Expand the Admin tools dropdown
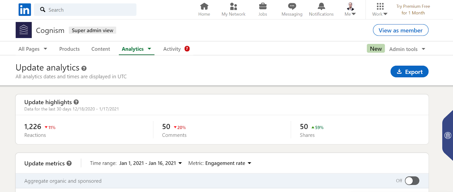Image resolution: width=453 pixels, height=192 pixels. coord(407,49)
